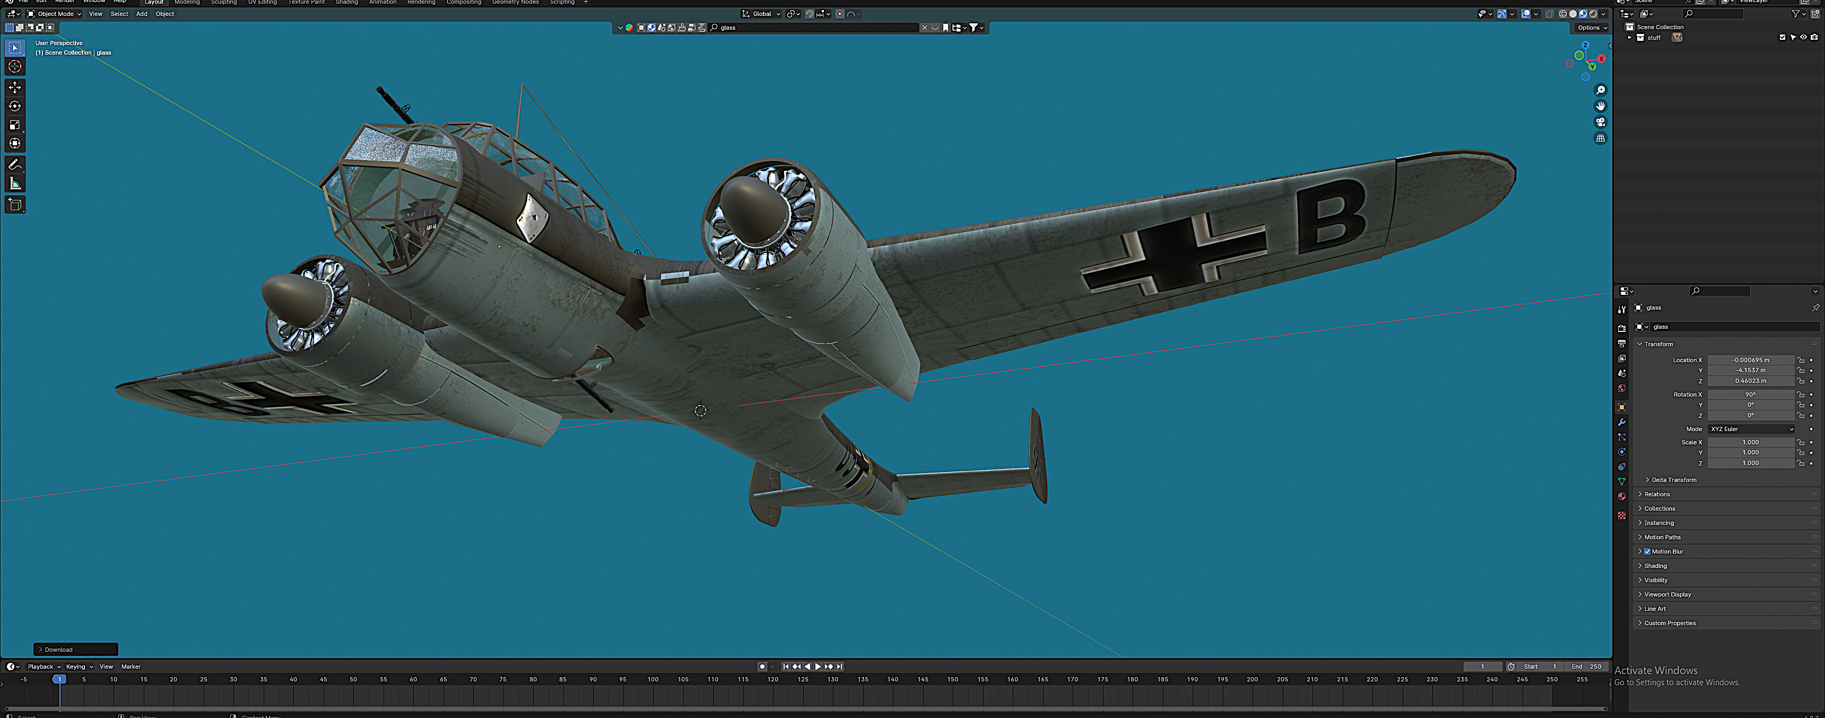This screenshot has height=718, width=1825.
Task: Open the Texture properties tab (checkerboard)
Action: [1621, 515]
